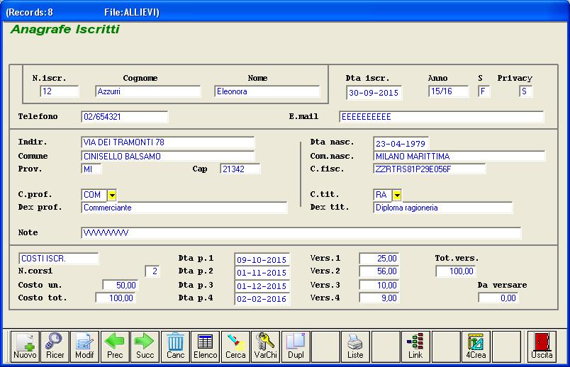Go to next record with Succ arrow
570x367 pixels.
[x=145, y=346]
